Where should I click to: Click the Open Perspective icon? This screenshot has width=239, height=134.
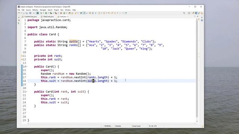tap(189, 13)
